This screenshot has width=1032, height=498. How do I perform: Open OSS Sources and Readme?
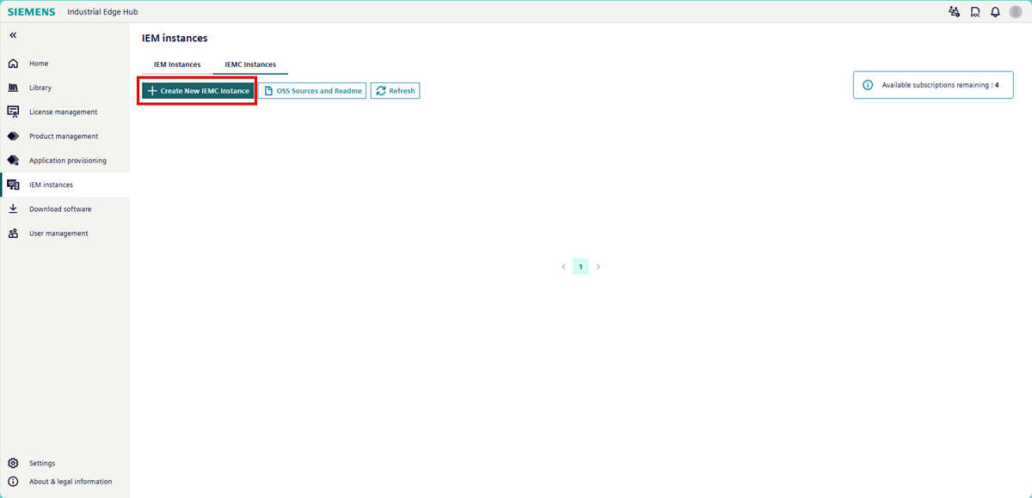coord(313,90)
